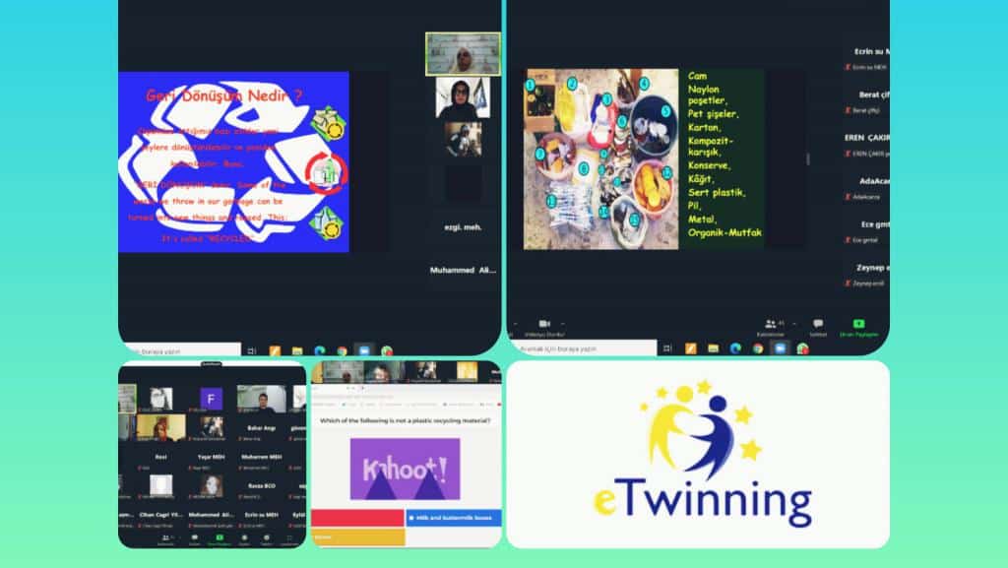This screenshot has width=1008, height=568.
Task: Launch Microsoft Edge from the left screenshot's taskbar
Action: tap(320, 350)
